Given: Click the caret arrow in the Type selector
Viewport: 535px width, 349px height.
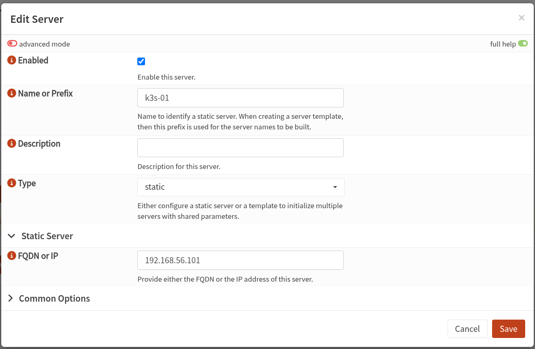Looking at the screenshot, I should [x=335, y=187].
